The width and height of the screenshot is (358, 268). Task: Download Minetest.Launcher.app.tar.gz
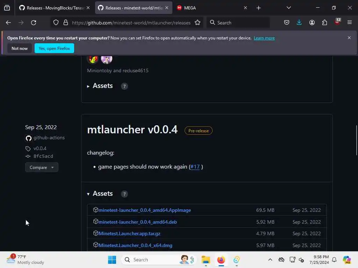(129, 233)
